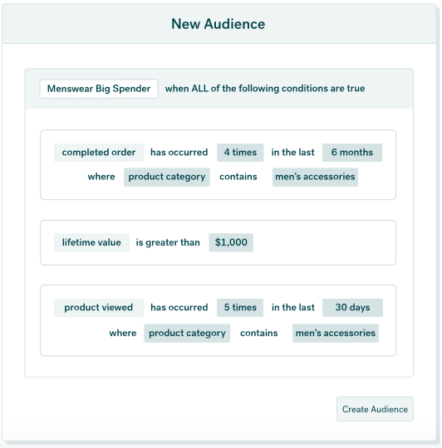
Task: Open the product viewed event selector
Action: (99, 308)
